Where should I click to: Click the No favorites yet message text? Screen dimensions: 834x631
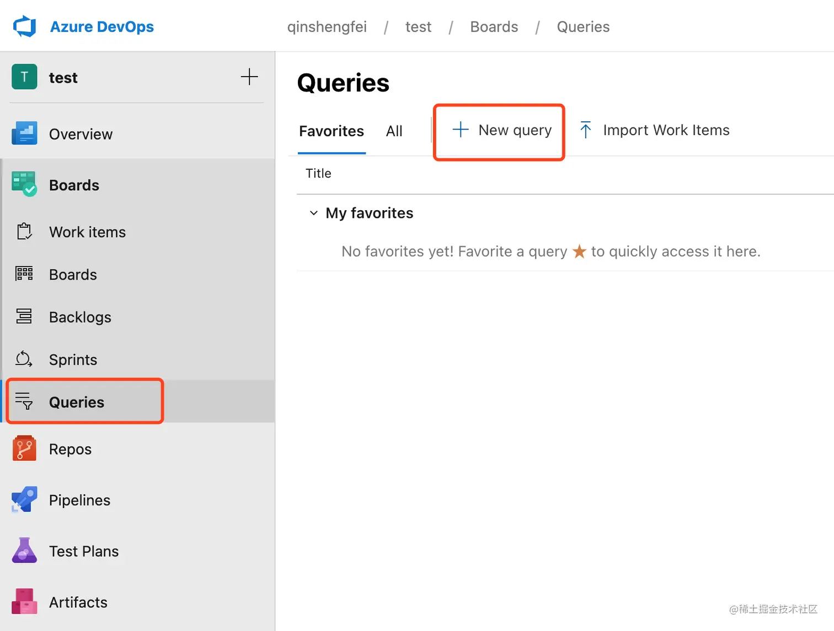pos(550,252)
